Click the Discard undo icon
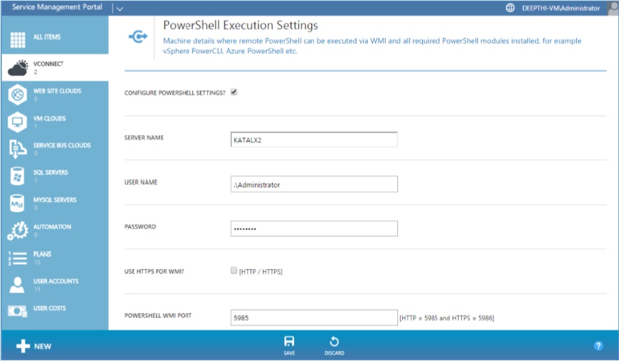Screen dimensions: 619x361 point(334,341)
